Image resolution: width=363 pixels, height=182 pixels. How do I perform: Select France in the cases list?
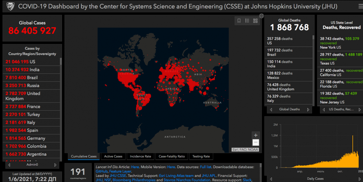click(31, 106)
